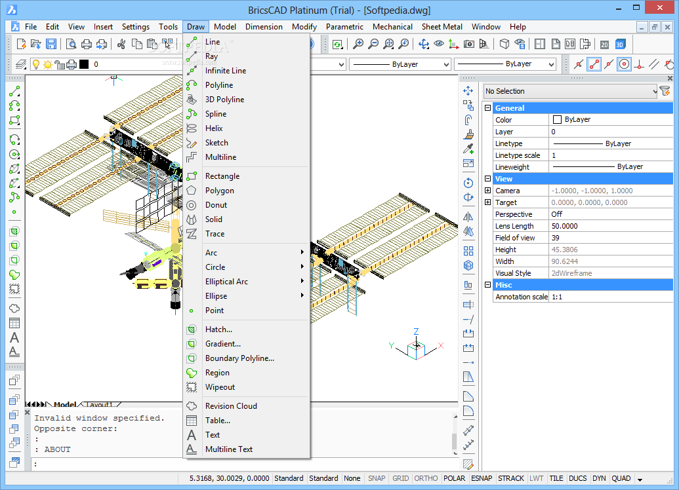Click the Lens Length value field
This screenshot has width=679, height=490.
[611, 226]
